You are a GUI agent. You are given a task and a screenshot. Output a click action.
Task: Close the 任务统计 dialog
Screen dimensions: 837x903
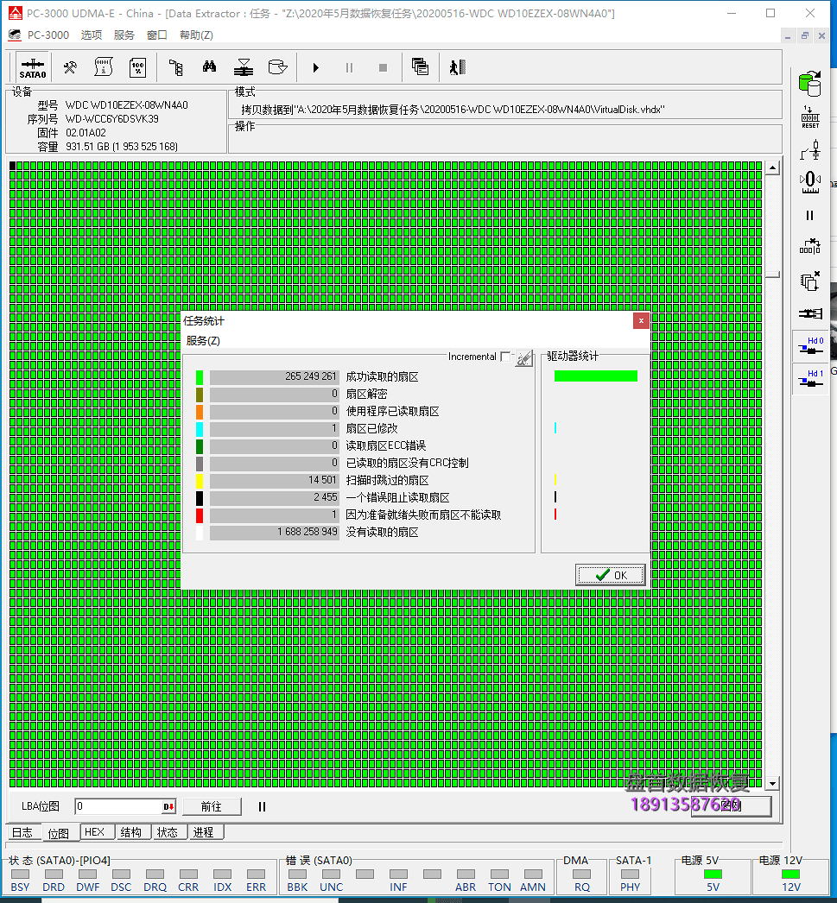[641, 321]
